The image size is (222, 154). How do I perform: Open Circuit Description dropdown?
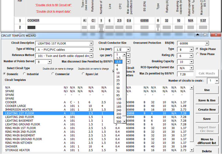coord(91,43)
